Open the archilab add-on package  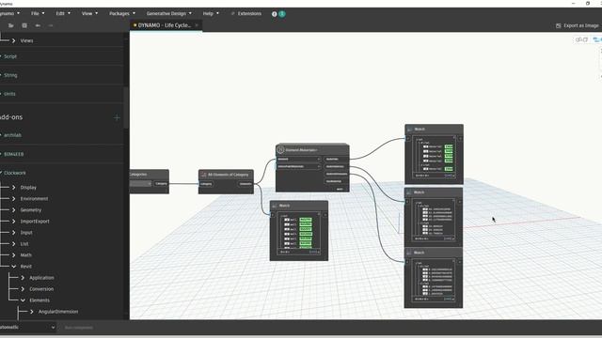pyautogui.click(x=12, y=135)
